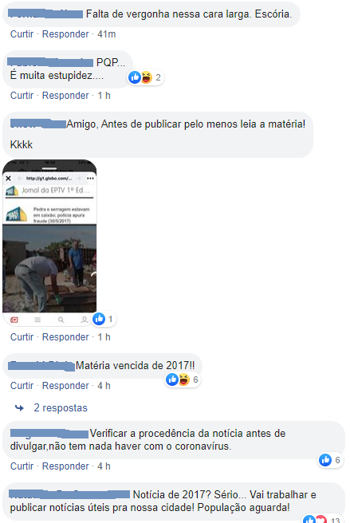This screenshot has width=350, height=523.
Task: Click like reaction icon under screenshot attachment
Action: click(99, 319)
